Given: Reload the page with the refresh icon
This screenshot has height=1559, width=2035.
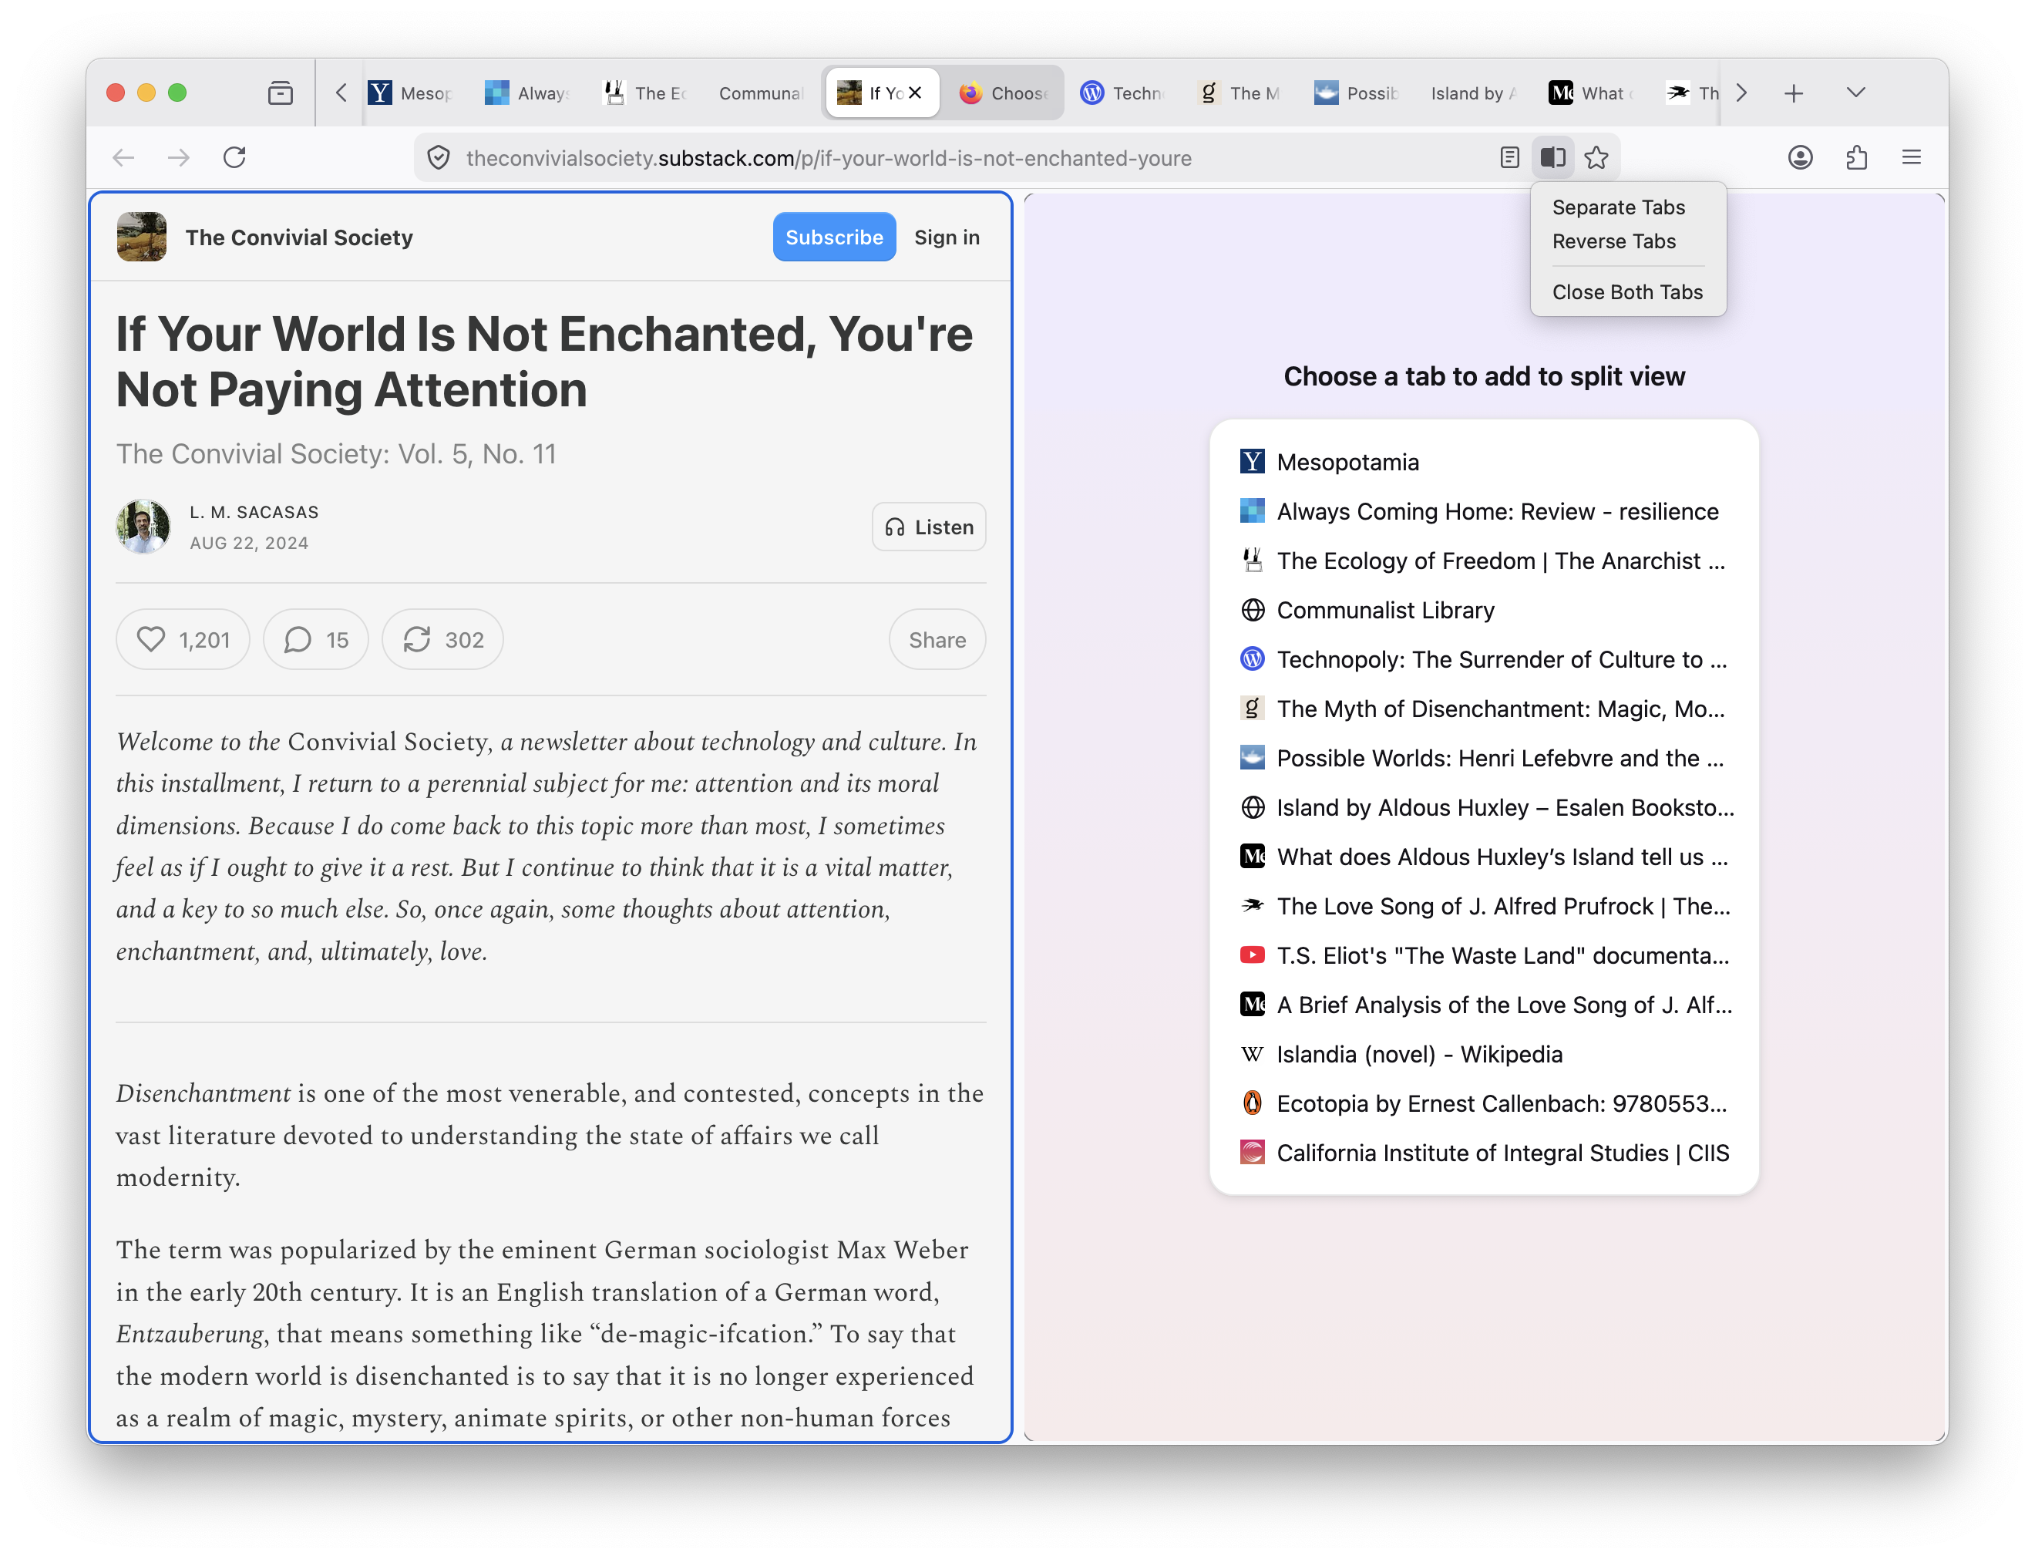Looking at the screenshot, I should pos(234,158).
